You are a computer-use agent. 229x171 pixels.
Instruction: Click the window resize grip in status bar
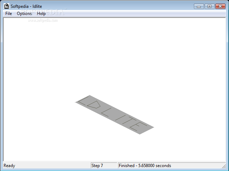click(224, 166)
